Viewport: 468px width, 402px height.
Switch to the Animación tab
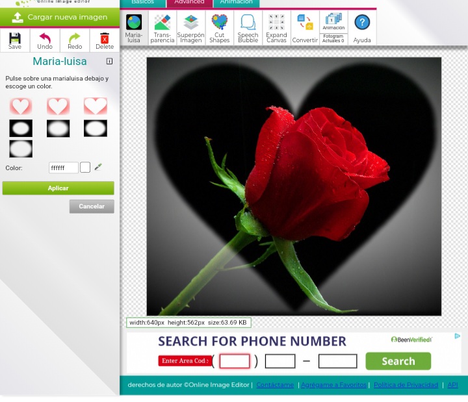click(236, 3)
